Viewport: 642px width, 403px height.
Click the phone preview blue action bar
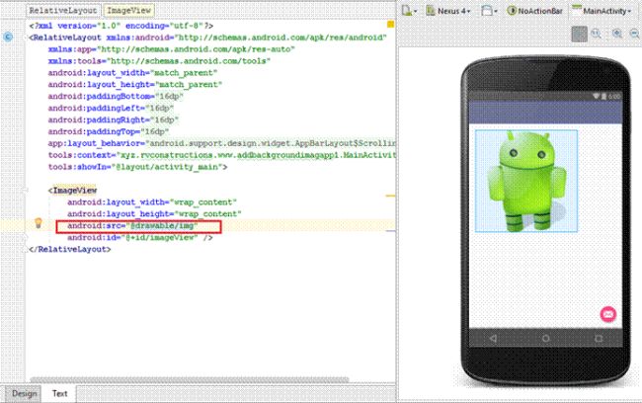(x=545, y=112)
